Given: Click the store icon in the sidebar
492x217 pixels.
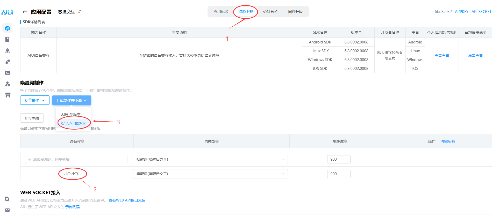Looking at the screenshot, I should pyautogui.click(x=8, y=95).
